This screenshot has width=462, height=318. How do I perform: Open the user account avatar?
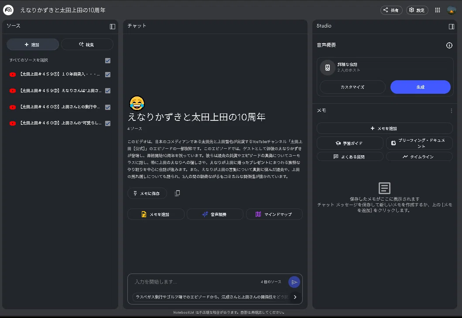[x=452, y=10]
